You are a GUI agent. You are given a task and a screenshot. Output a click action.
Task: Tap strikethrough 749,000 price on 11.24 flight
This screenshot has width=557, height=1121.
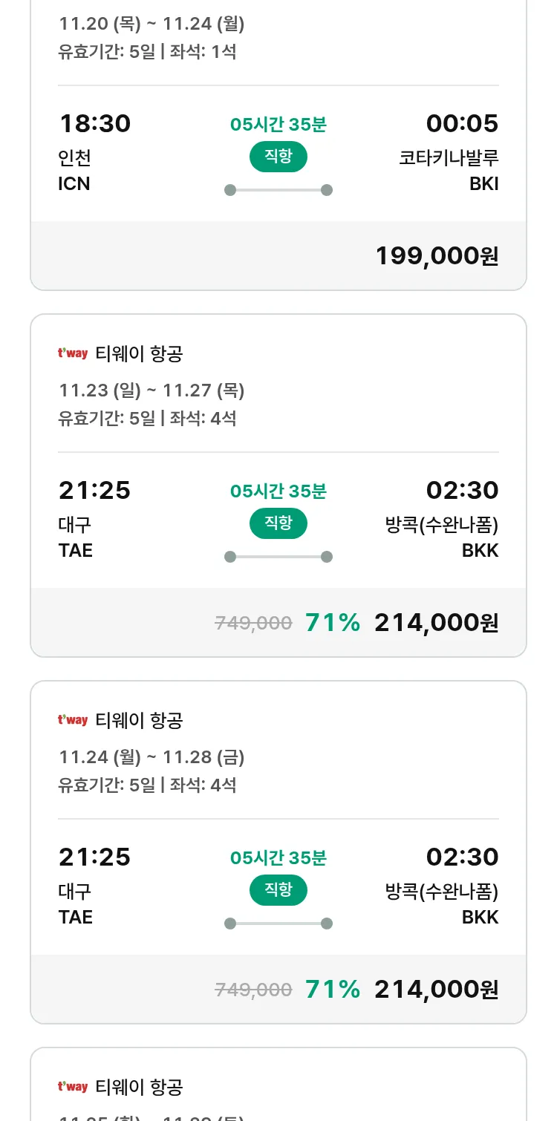[x=253, y=990]
